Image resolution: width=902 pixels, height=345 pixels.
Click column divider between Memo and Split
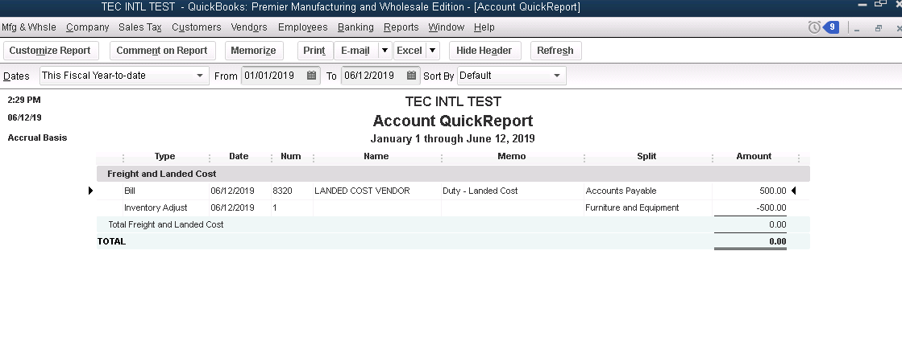tap(584, 158)
